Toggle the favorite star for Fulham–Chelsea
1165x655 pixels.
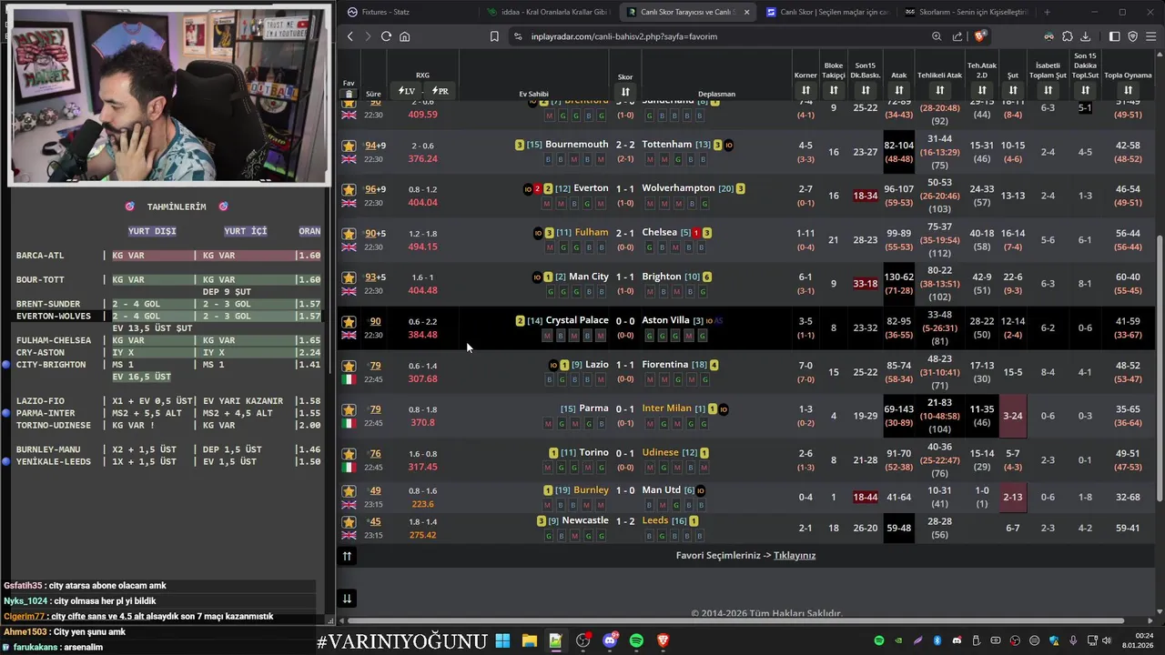click(349, 234)
